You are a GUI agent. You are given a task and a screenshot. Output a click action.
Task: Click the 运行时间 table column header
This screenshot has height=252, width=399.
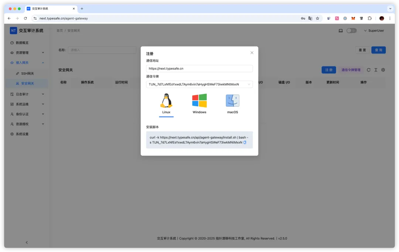click(121, 82)
